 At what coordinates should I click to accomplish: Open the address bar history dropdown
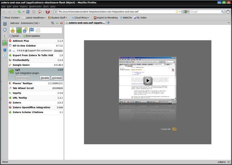180,12
